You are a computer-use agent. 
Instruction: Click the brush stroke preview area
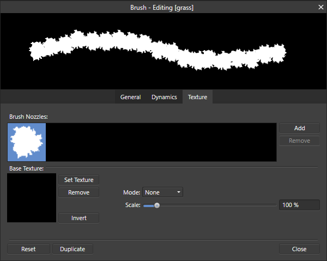pyautogui.click(x=163, y=51)
